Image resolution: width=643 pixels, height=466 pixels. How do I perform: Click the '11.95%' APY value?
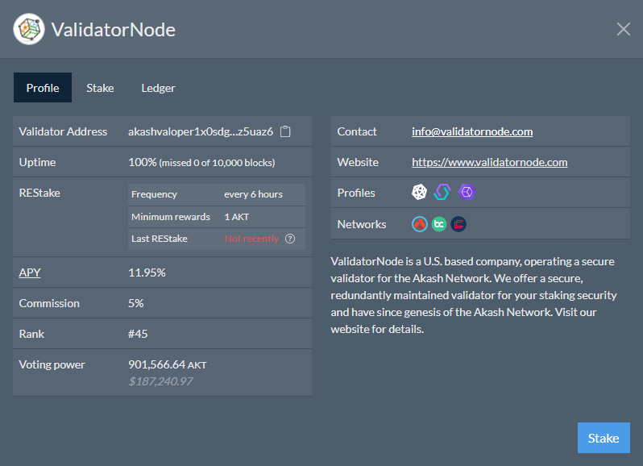click(147, 273)
